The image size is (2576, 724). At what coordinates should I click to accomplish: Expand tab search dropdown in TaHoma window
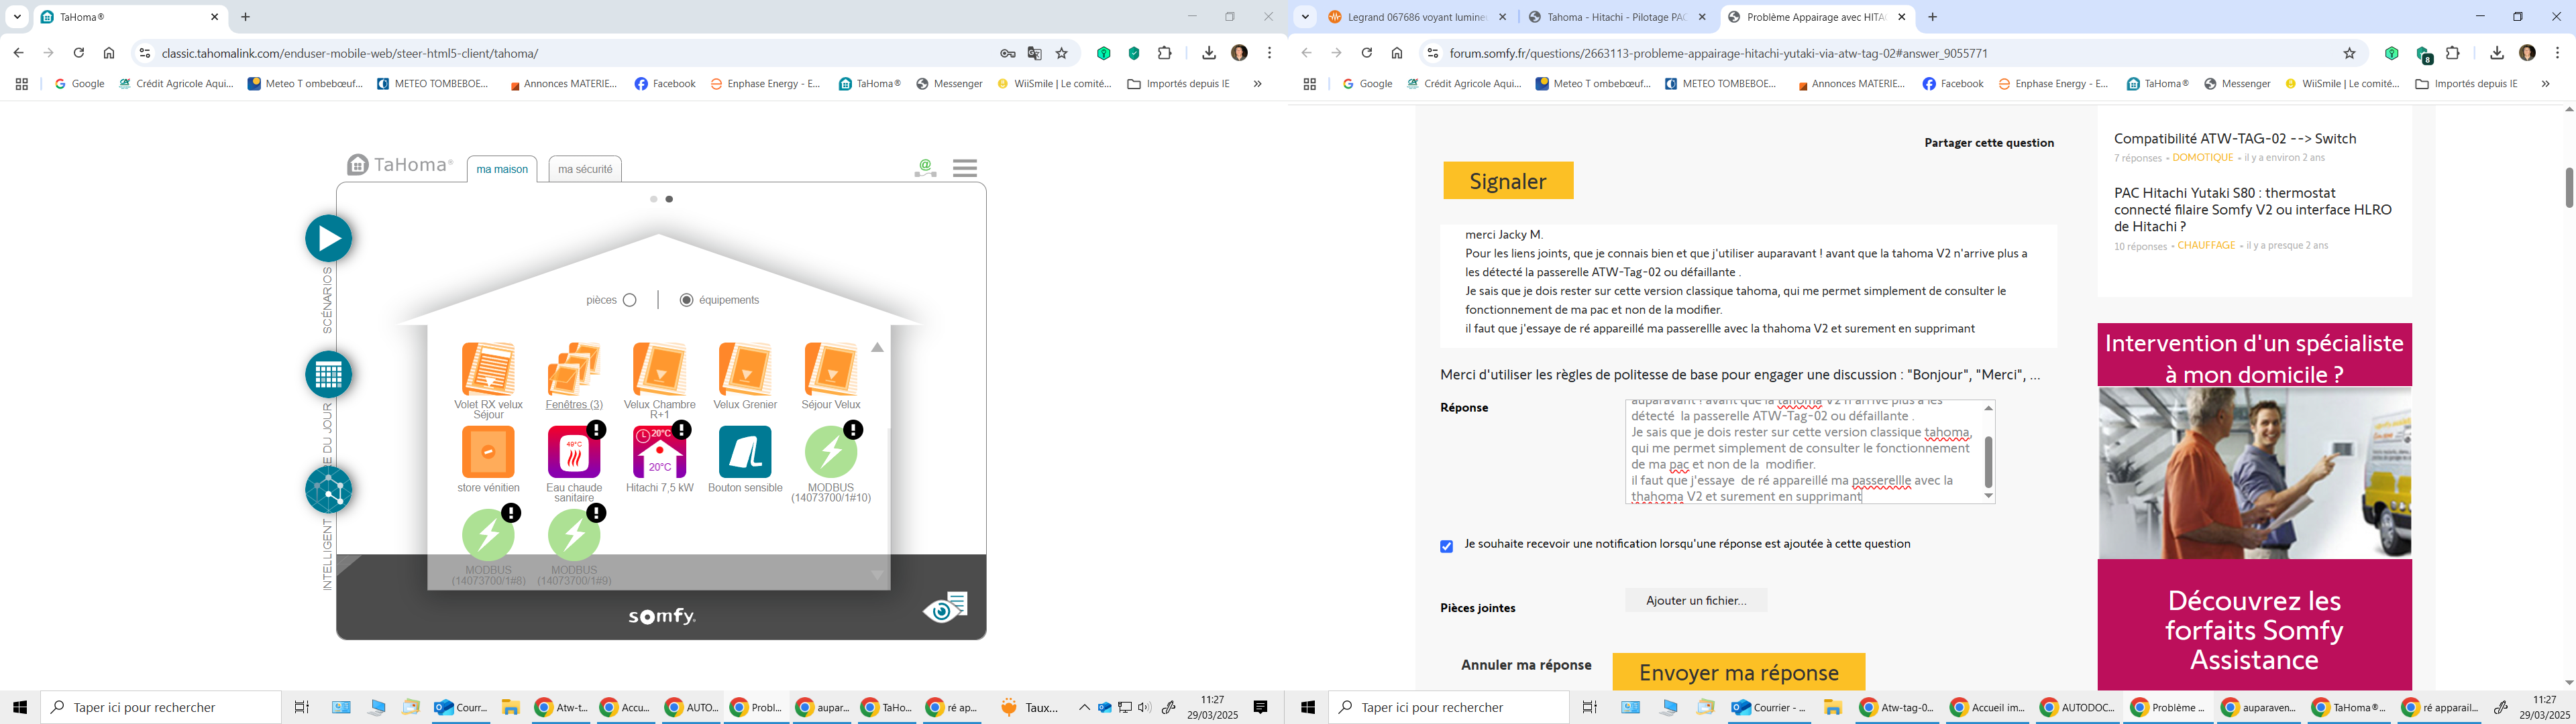tap(17, 17)
